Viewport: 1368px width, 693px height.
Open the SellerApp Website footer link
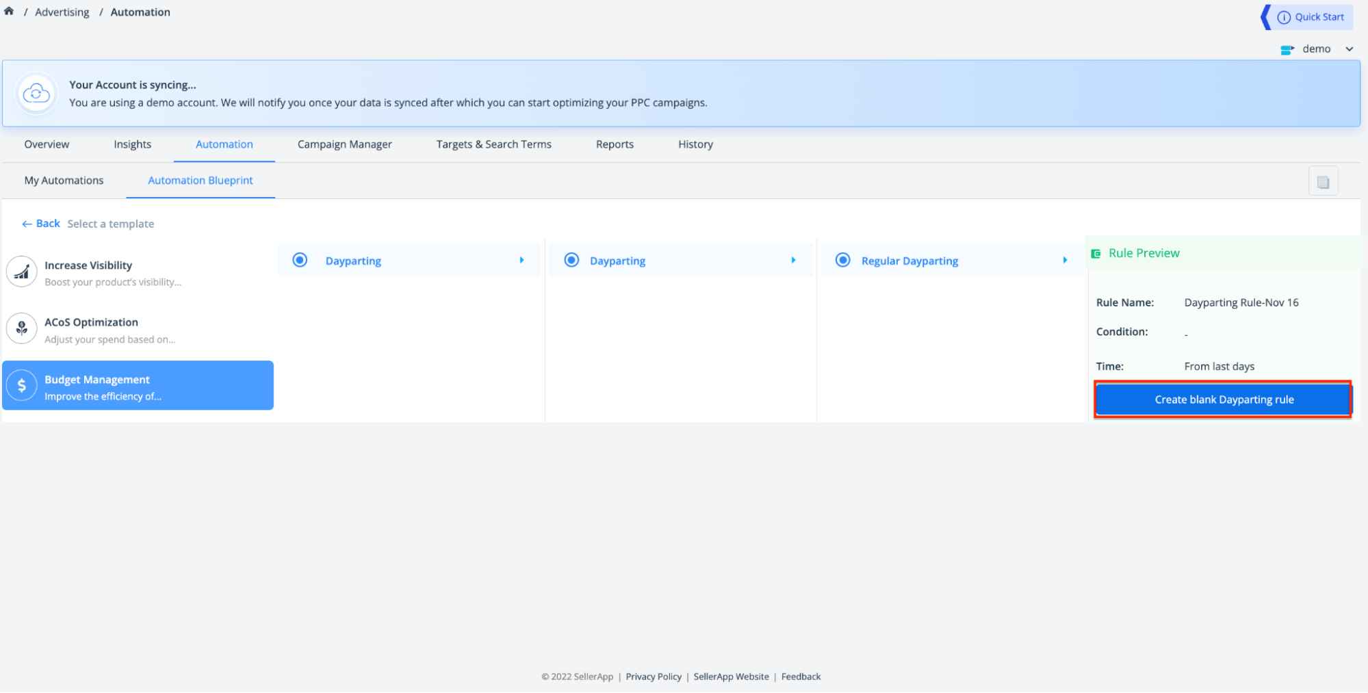(731, 677)
